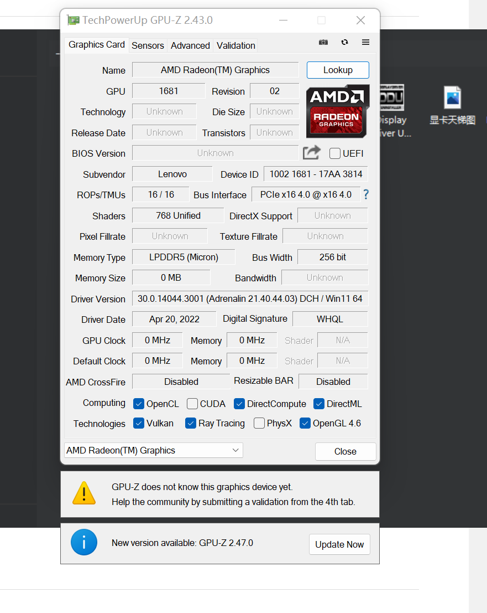Click the 'TechPowerUp GPU-Z 2.43.0' window title
This screenshot has width=487, height=613.
(148, 20)
